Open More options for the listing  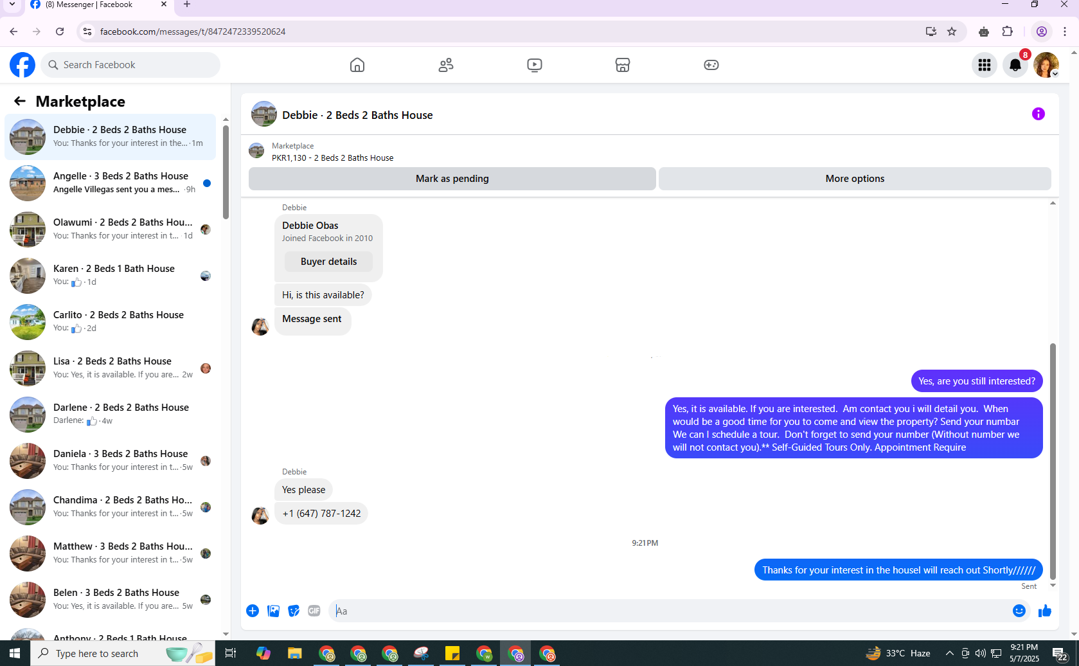click(855, 179)
